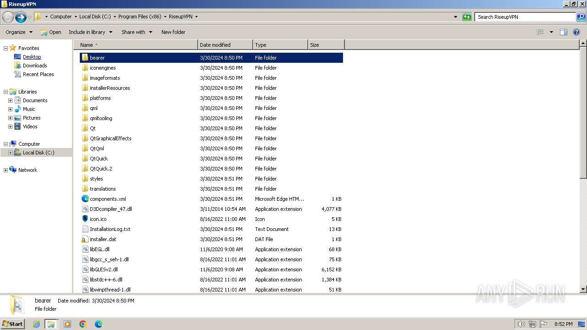This screenshot has width=587, height=330.
Task: Expand the Videos library node
Action: click(x=10, y=126)
